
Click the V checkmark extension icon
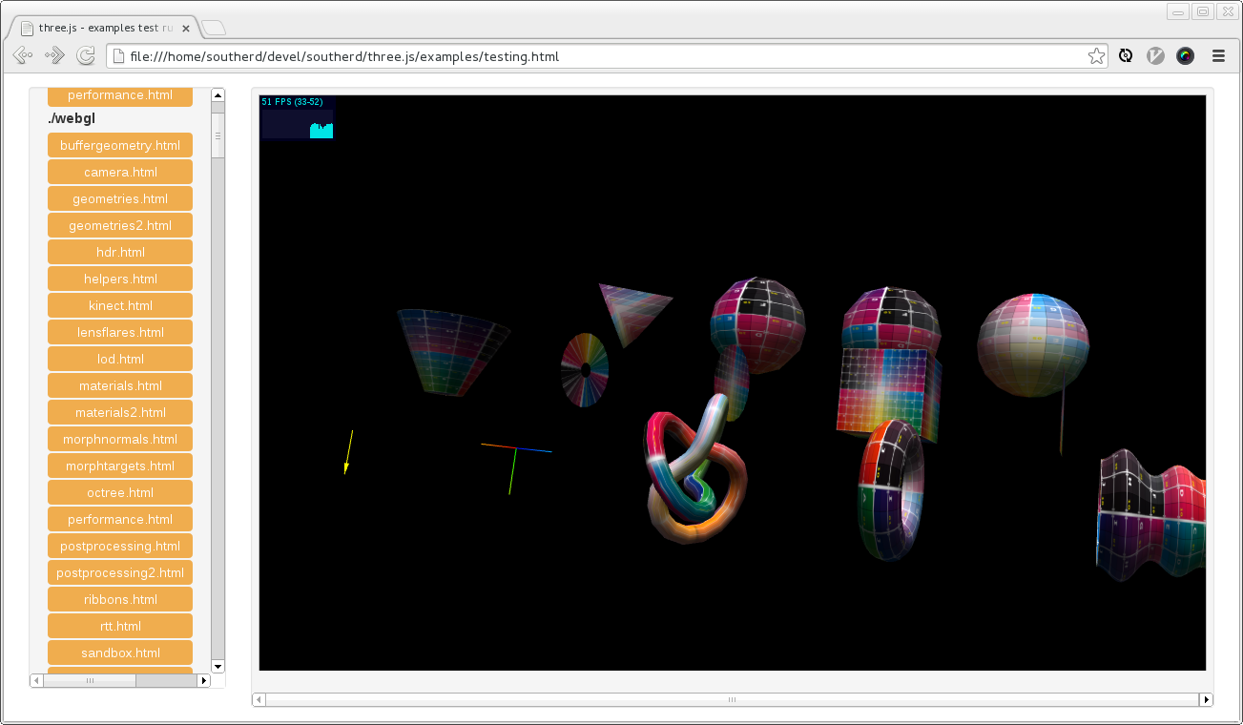1155,56
